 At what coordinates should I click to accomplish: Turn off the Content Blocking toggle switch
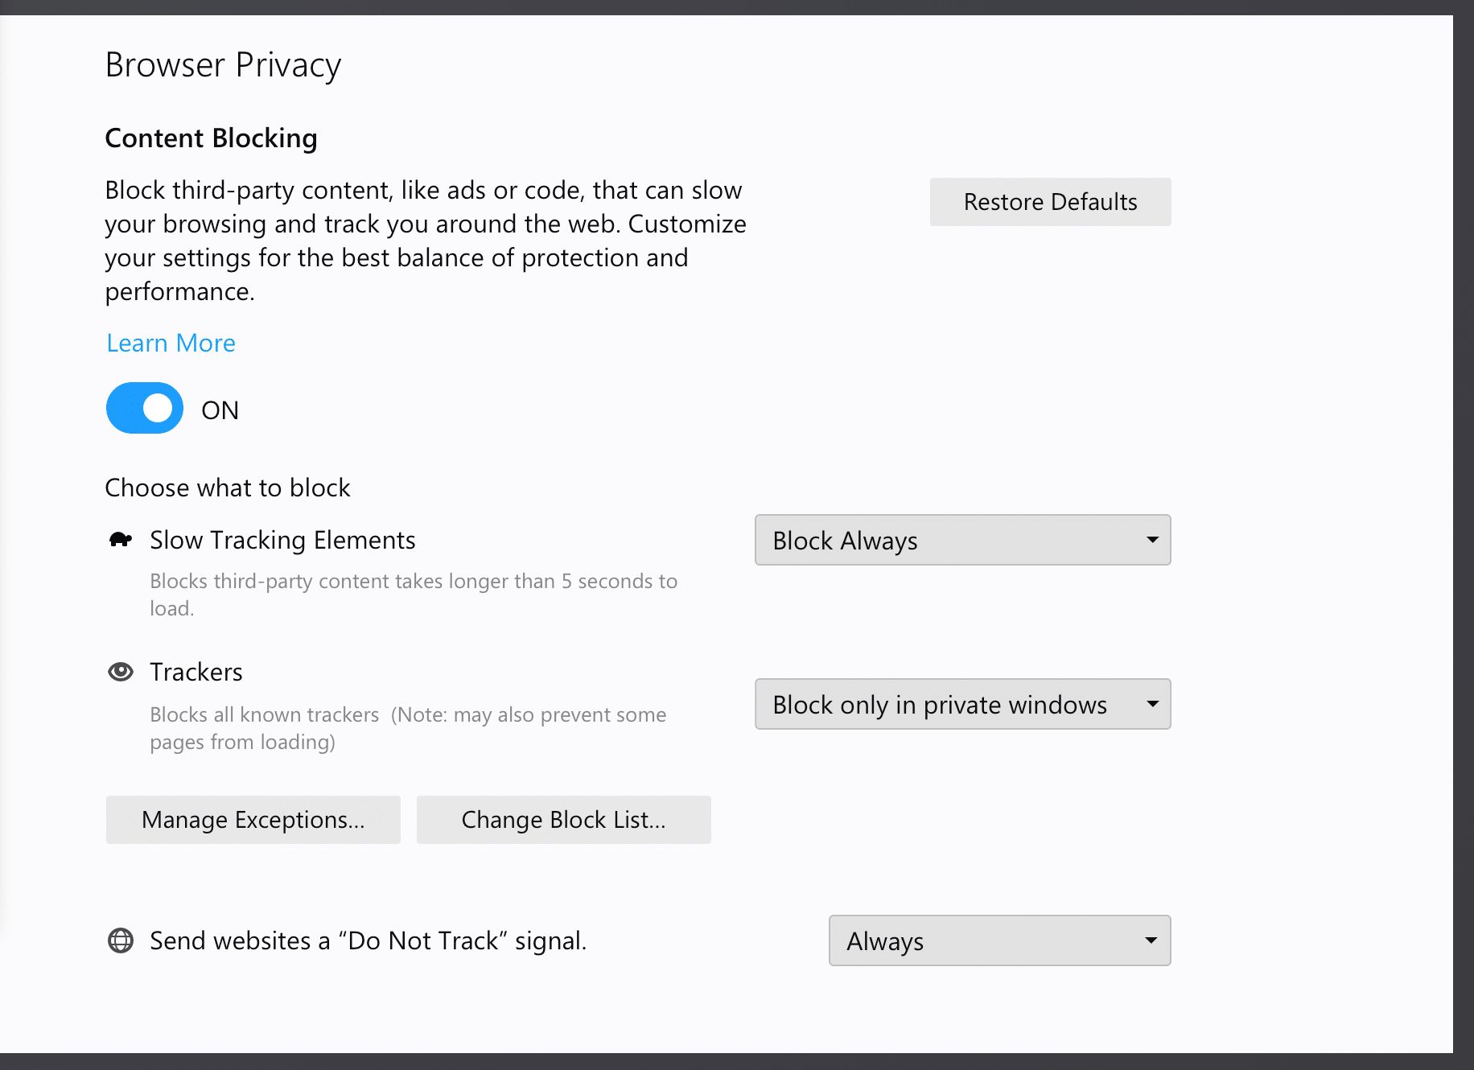click(145, 409)
